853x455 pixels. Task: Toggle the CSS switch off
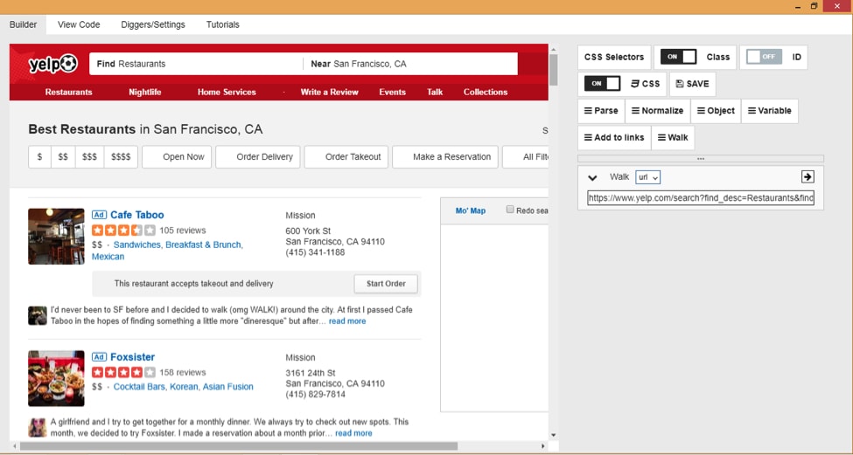[602, 84]
